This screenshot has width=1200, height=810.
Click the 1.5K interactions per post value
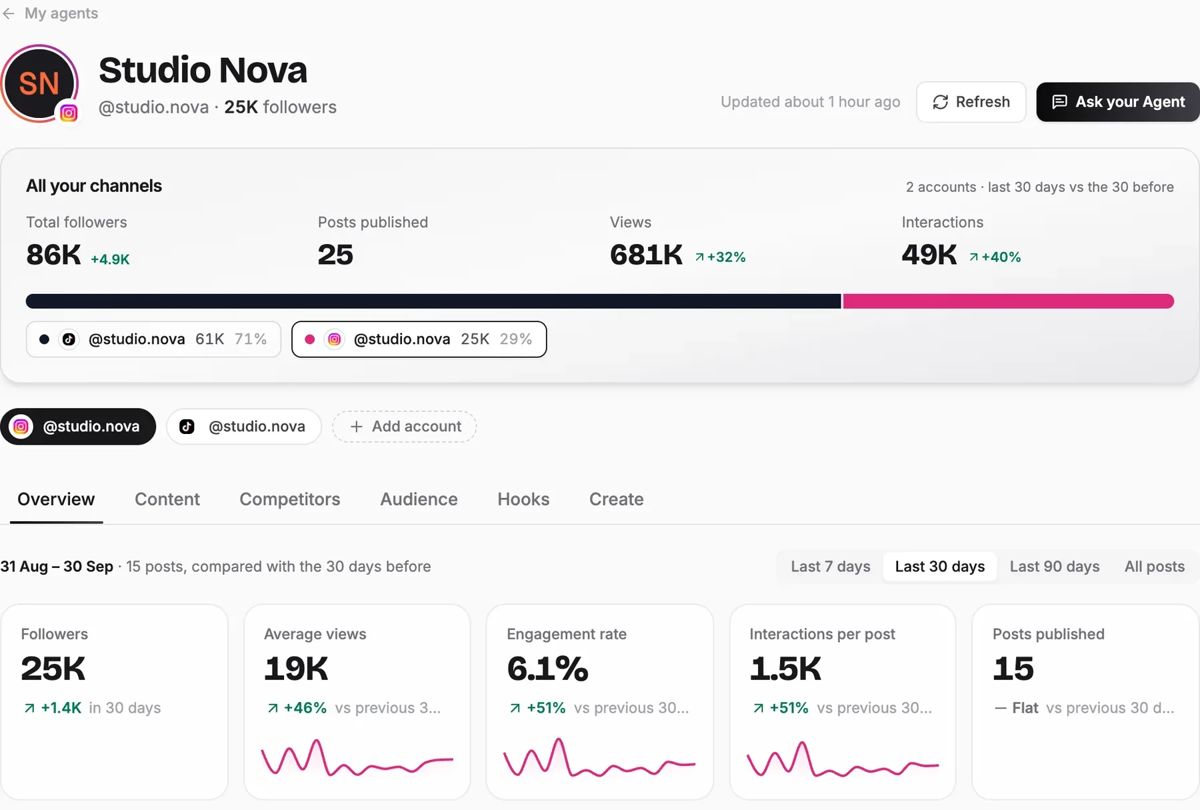click(785, 669)
